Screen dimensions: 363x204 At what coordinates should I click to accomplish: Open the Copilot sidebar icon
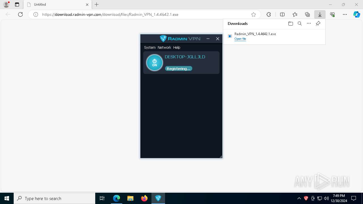click(x=357, y=14)
